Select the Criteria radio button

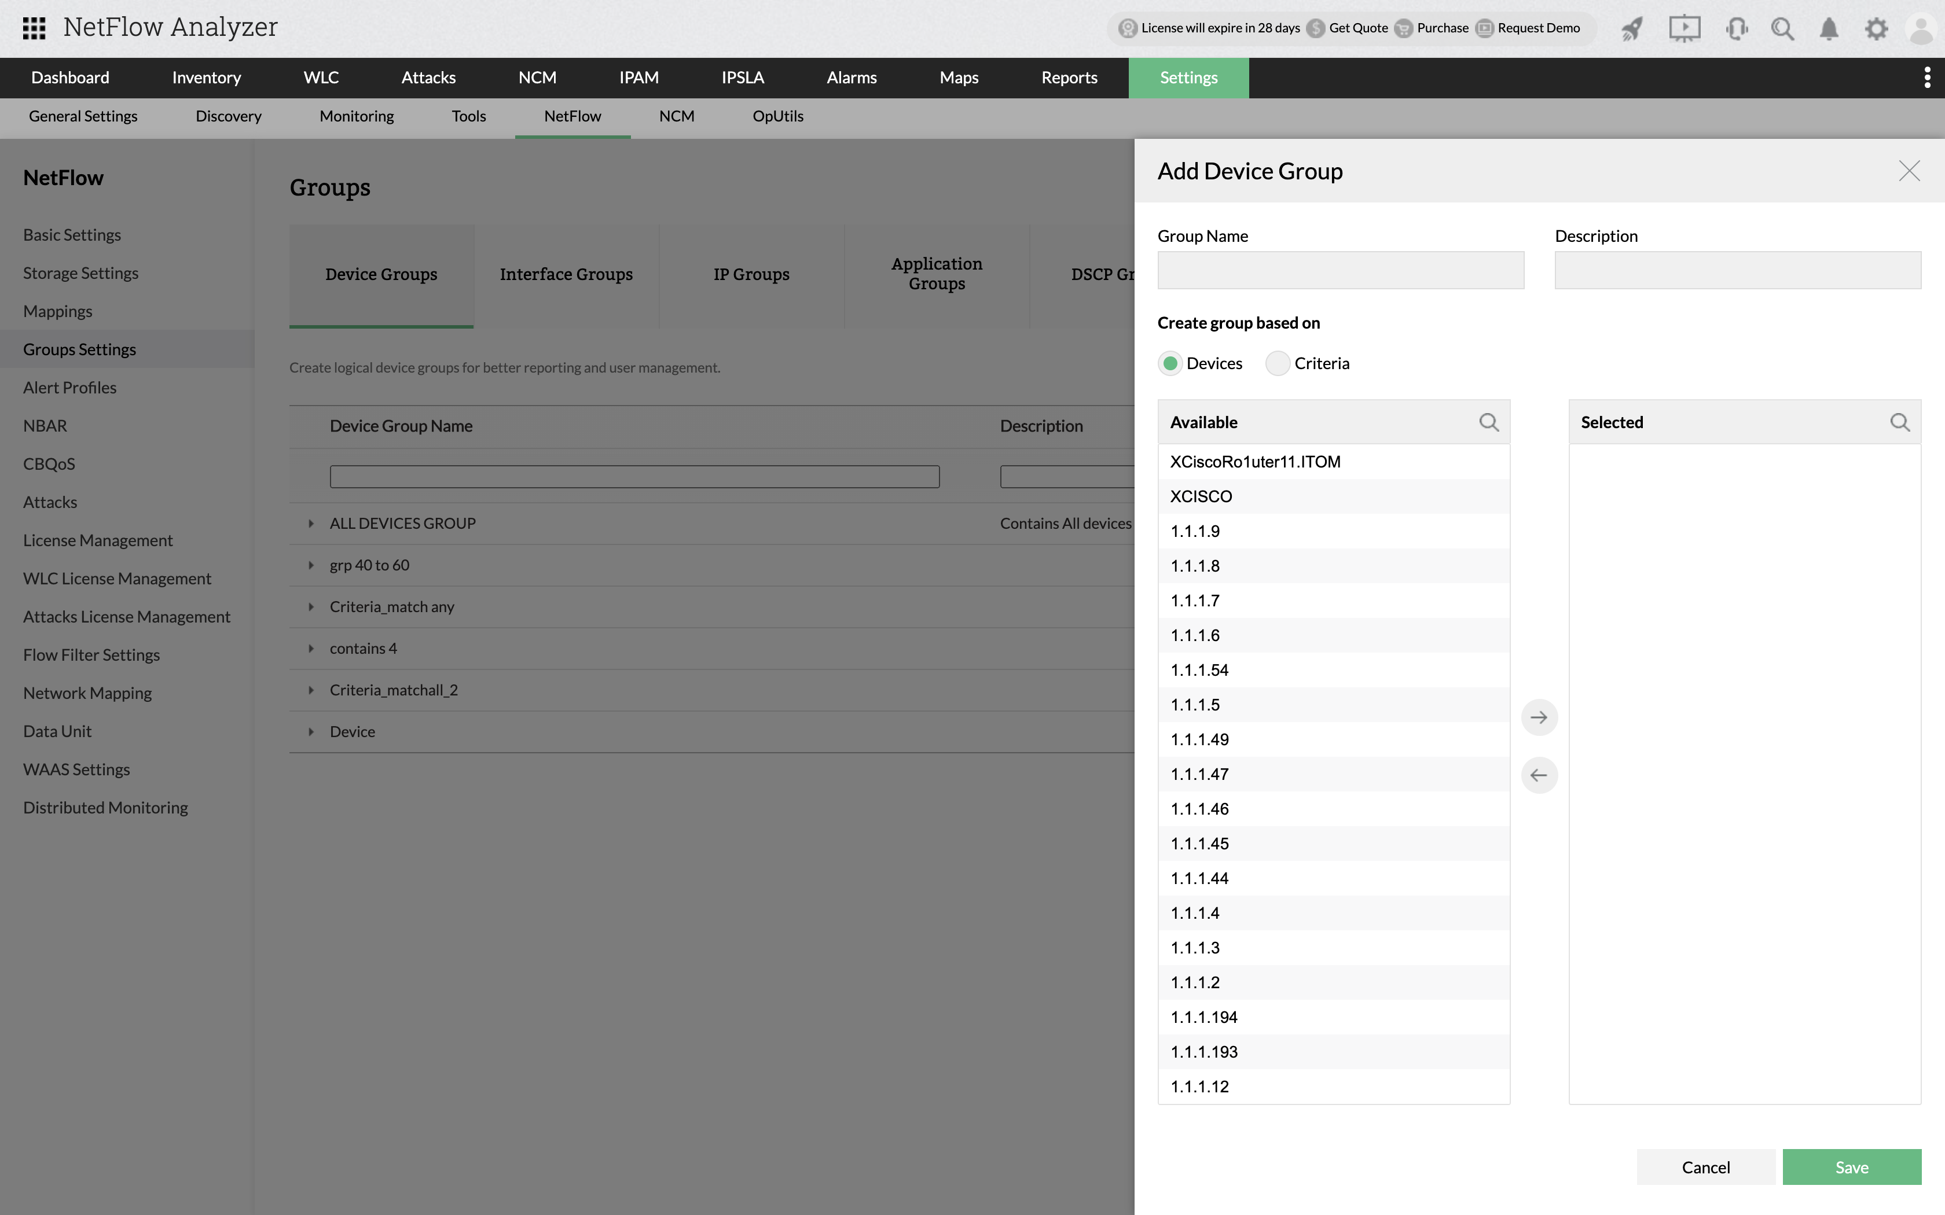(1277, 363)
